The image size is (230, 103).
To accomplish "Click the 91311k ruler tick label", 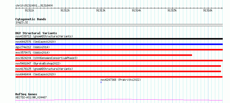I will tap(30, 10).
